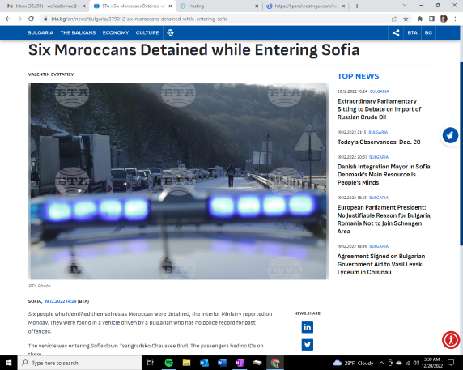This screenshot has height=370, width=463.
Task: Click BULGARIA tag beside 19.12.2022 18:55
Action: [x=379, y=198]
